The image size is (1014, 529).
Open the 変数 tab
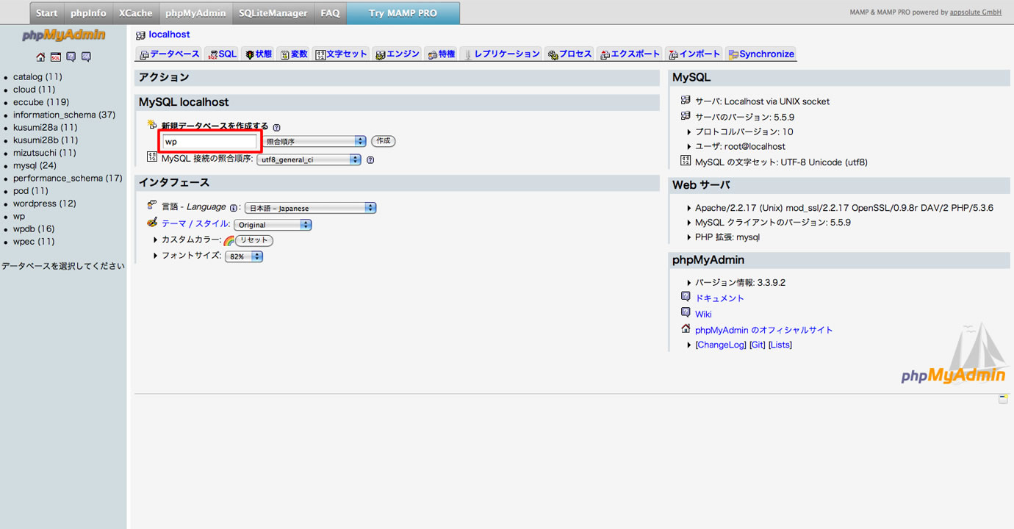click(294, 54)
